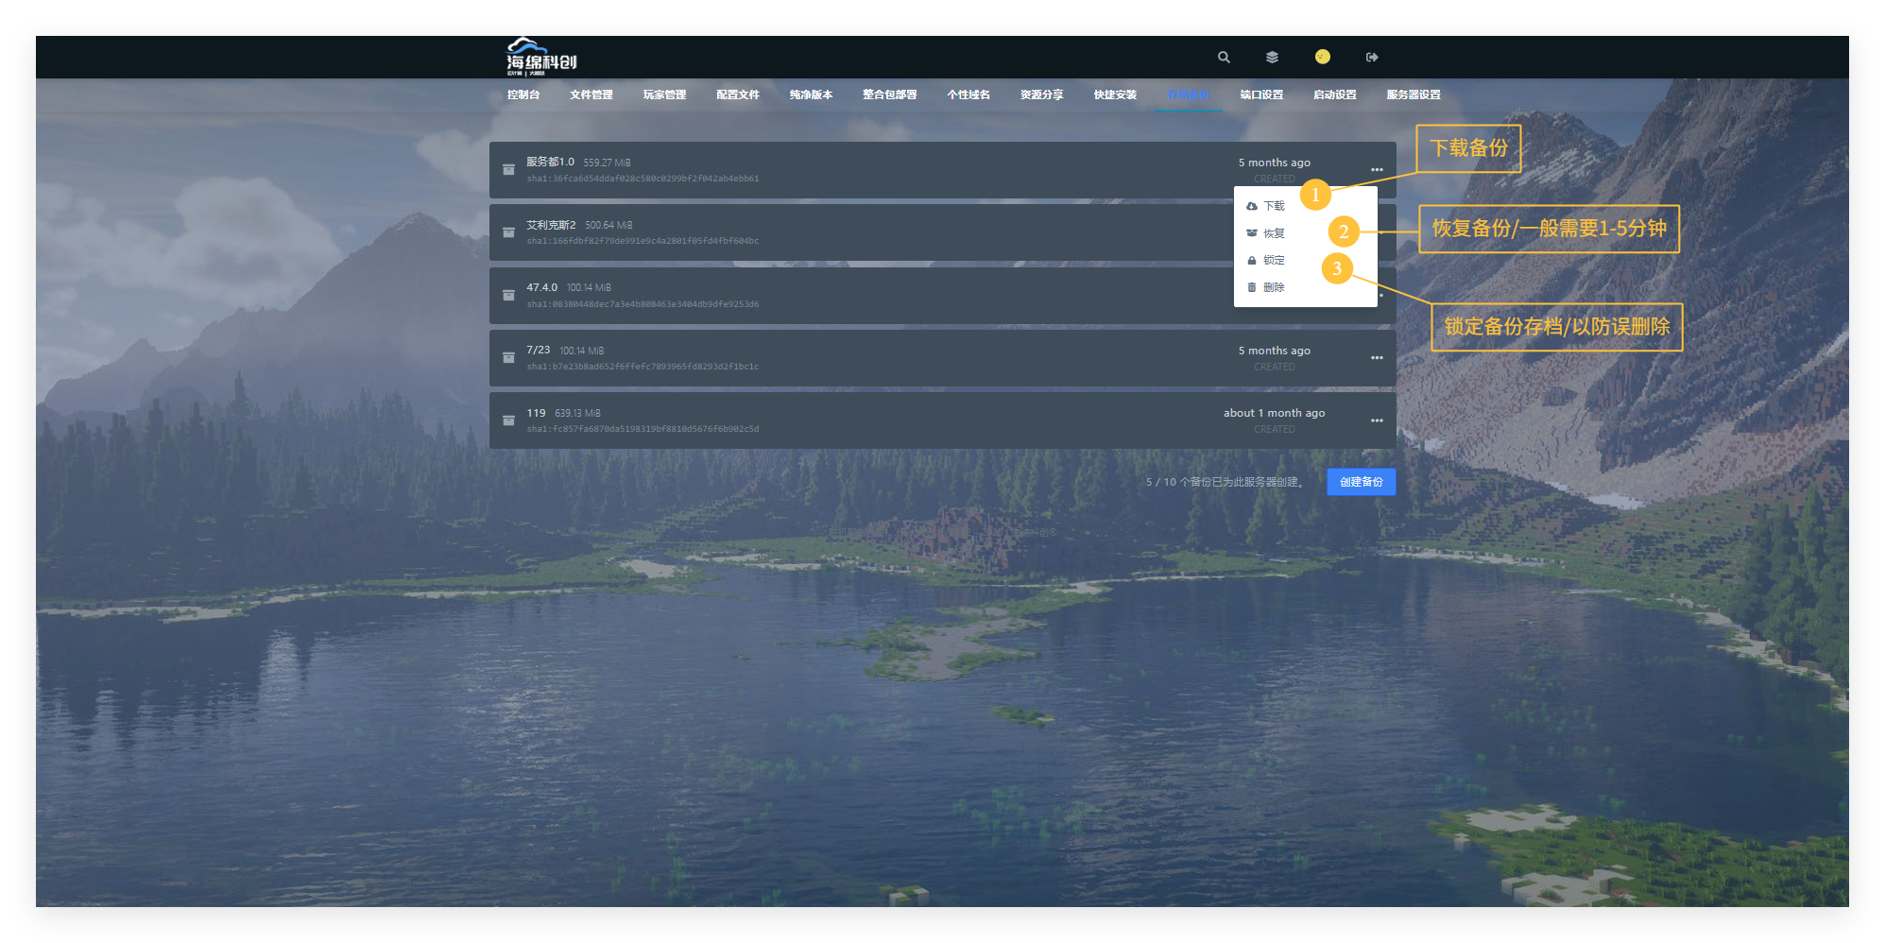
Task: Click archive icon of 服务都1.0 backup
Action: click(x=508, y=170)
